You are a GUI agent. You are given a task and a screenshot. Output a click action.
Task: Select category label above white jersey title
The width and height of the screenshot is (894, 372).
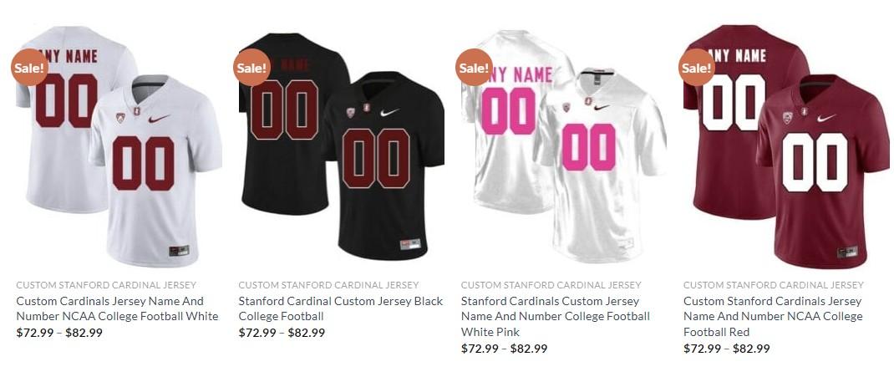106,285
